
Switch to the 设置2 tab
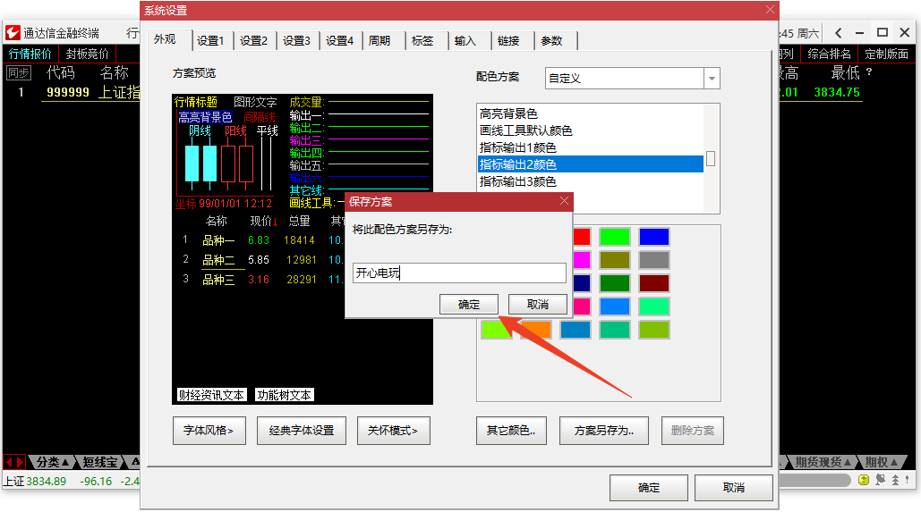pyautogui.click(x=254, y=40)
